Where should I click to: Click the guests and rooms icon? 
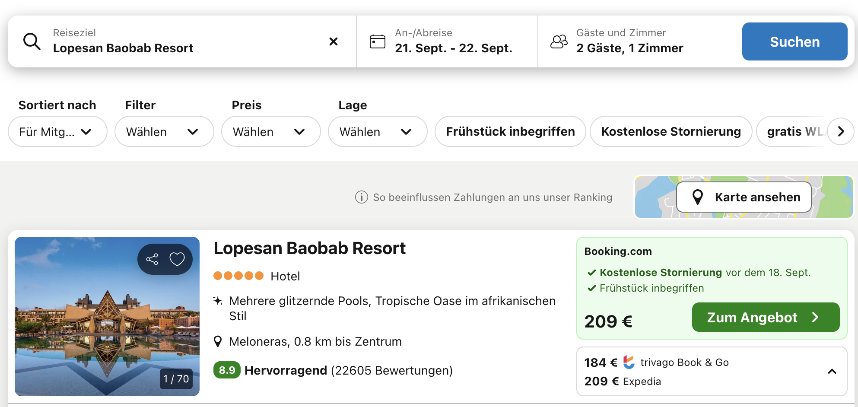coord(559,41)
